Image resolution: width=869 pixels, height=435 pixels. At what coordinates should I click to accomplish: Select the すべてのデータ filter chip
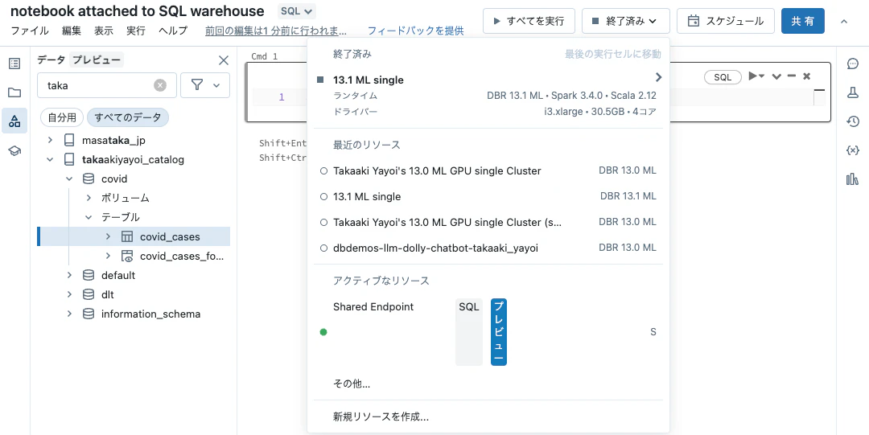[128, 117]
